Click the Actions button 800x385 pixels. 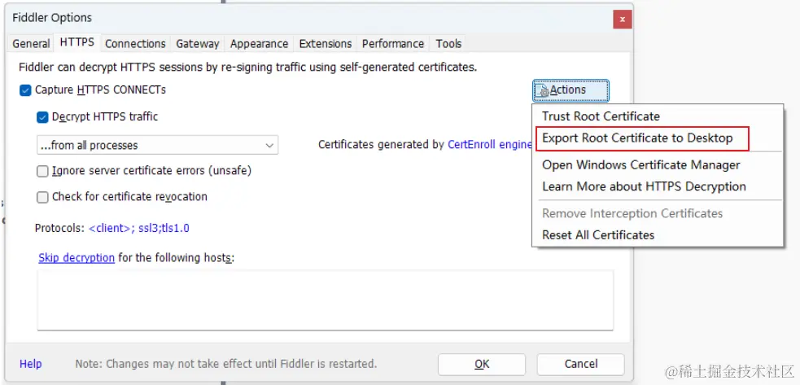click(x=571, y=90)
